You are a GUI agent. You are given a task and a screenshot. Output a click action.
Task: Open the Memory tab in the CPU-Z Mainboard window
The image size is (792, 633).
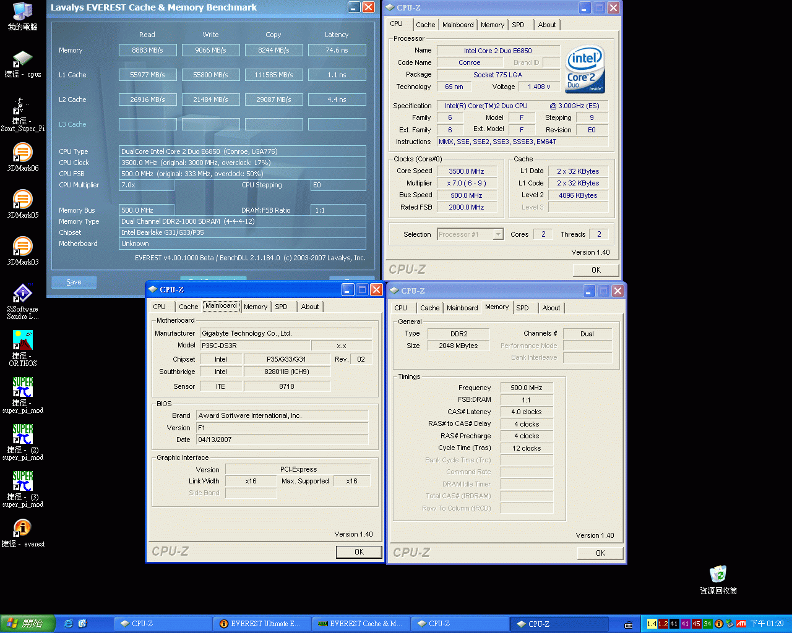point(256,307)
